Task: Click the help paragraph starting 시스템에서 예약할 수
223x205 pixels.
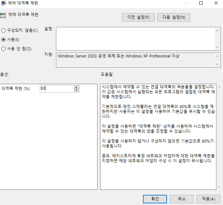Action: (x=158, y=92)
